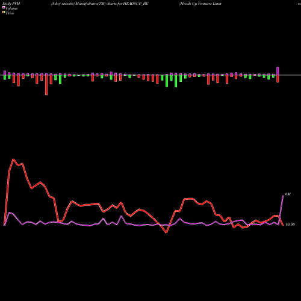The height and width of the screenshot is (301, 301).
Task: Click the lowest dip of the red price line
Action: [x=166, y=232]
